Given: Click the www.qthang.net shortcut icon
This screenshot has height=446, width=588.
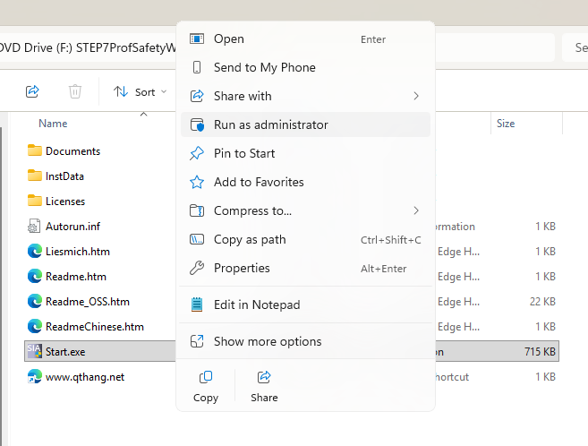Looking at the screenshot, I should 35,377.
